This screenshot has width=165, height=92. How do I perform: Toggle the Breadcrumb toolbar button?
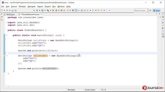73,10
